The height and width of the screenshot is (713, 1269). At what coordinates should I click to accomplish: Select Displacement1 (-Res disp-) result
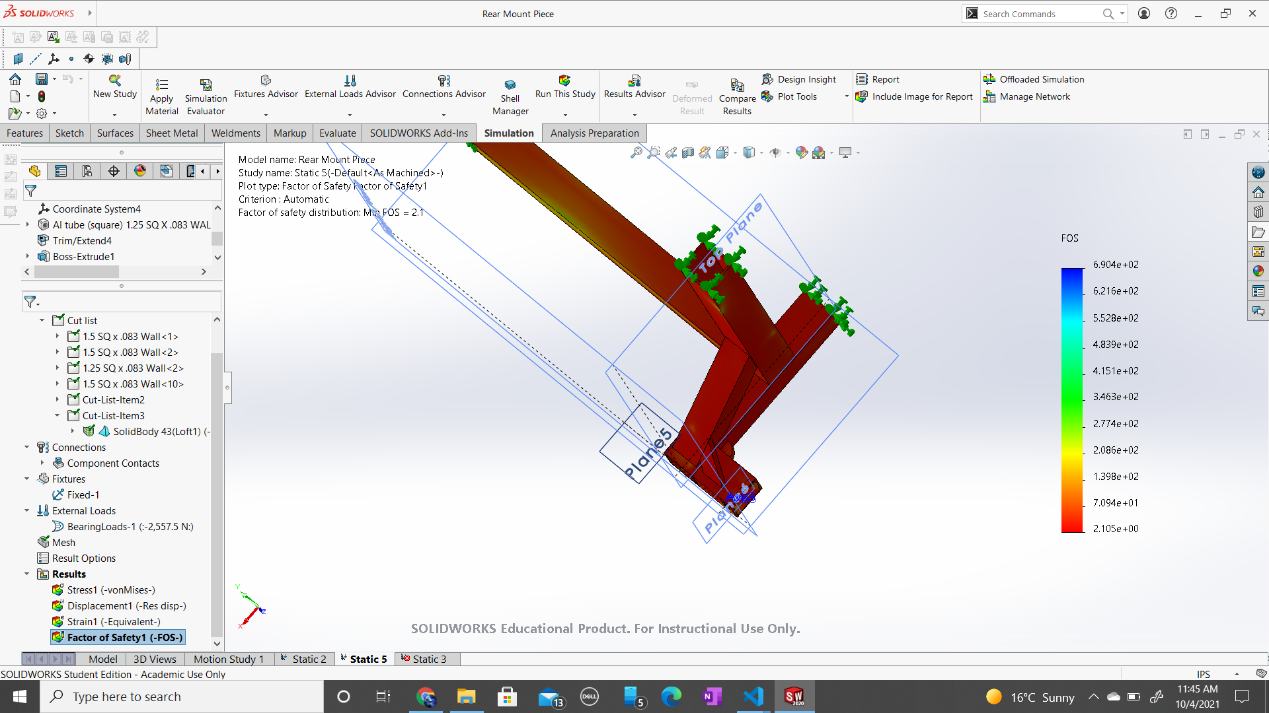(x=119, y=605)
